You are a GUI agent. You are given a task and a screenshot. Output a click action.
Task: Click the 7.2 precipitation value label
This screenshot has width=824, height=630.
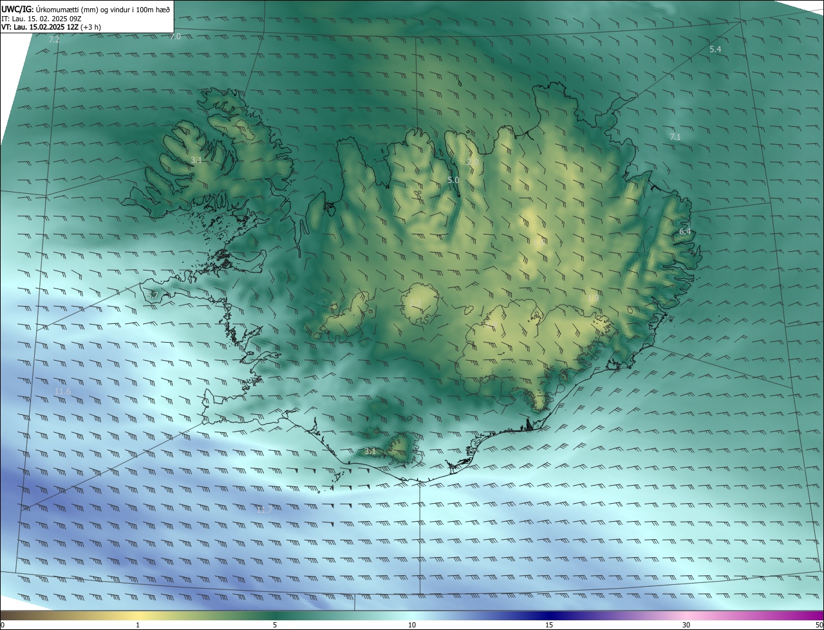[x=54, y=40]
